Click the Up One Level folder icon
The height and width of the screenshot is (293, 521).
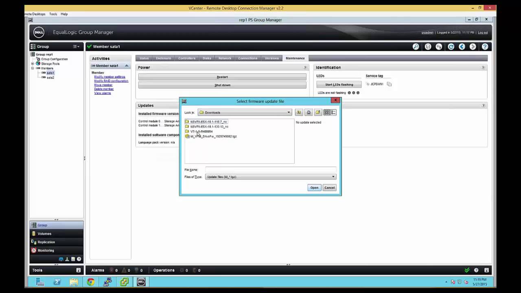(x=299, y=112)
